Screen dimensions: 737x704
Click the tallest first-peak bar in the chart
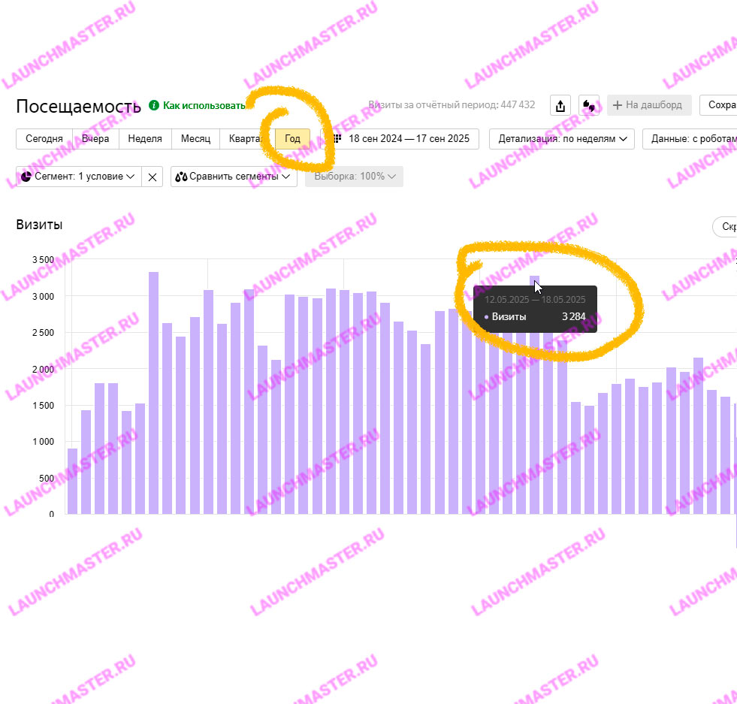(x=153, y=393)
